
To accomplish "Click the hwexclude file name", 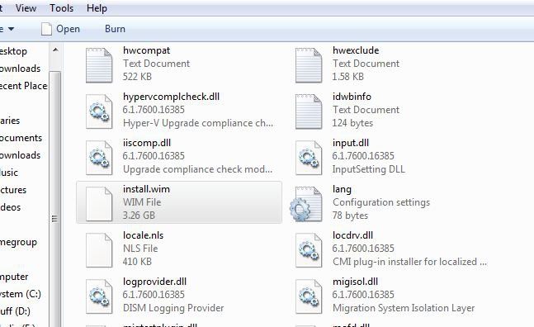I will [356, 50].
